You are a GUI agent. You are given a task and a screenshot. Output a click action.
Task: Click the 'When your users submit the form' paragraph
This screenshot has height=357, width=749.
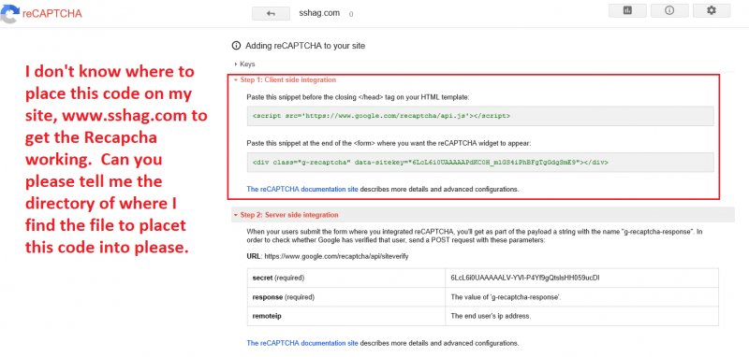point(475,236)
